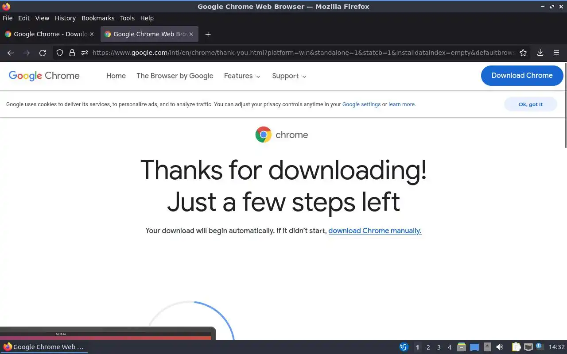The height and width of the screenshot is (354, 567).
Task: Go back using the browser back arrow
Action: 11,53
